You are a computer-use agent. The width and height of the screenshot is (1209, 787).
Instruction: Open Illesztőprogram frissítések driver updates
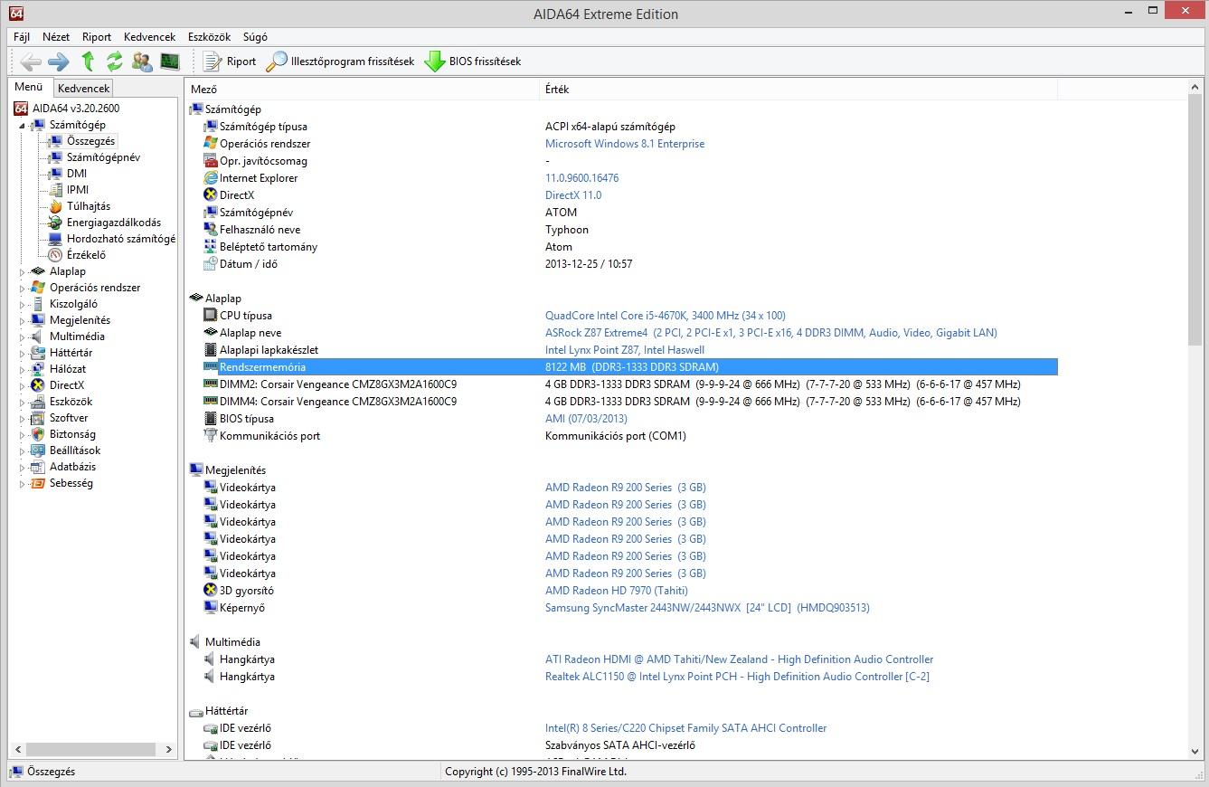click(340, 62)
